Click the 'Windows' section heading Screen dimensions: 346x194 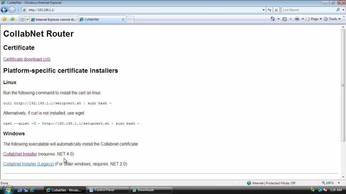(x=14, y=134)
